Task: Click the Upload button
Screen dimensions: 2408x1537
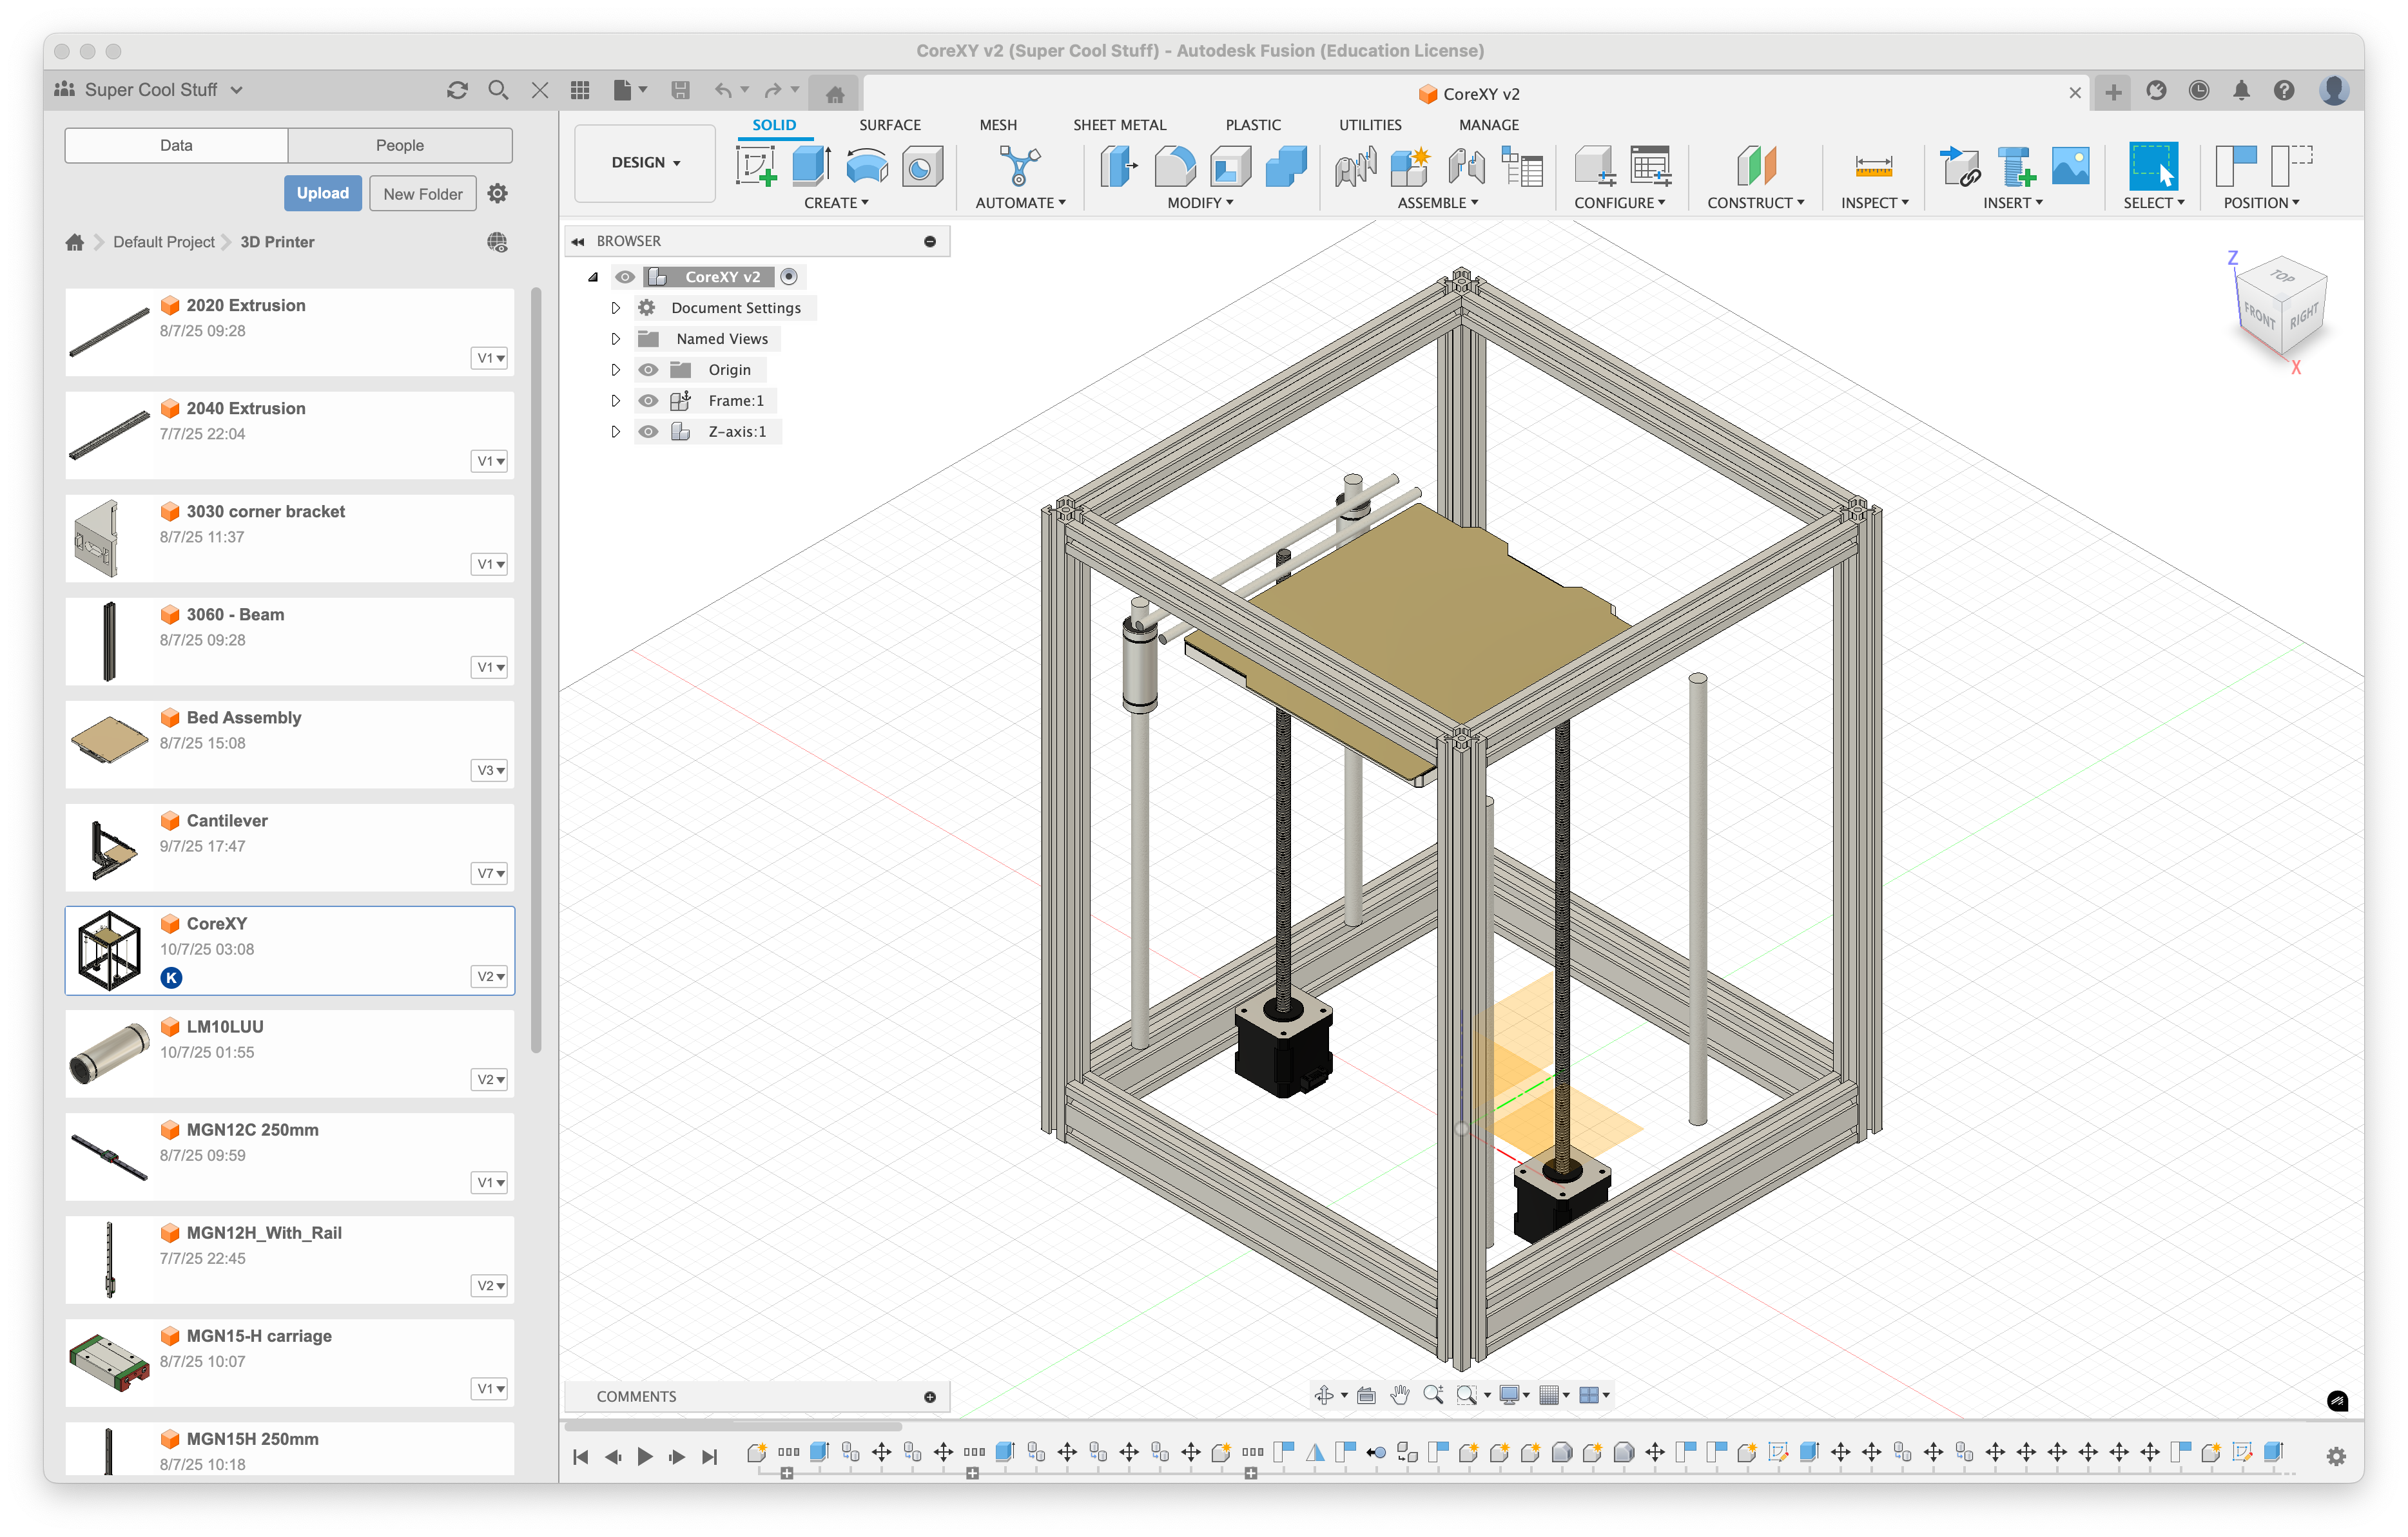Action: coord(322,193)
